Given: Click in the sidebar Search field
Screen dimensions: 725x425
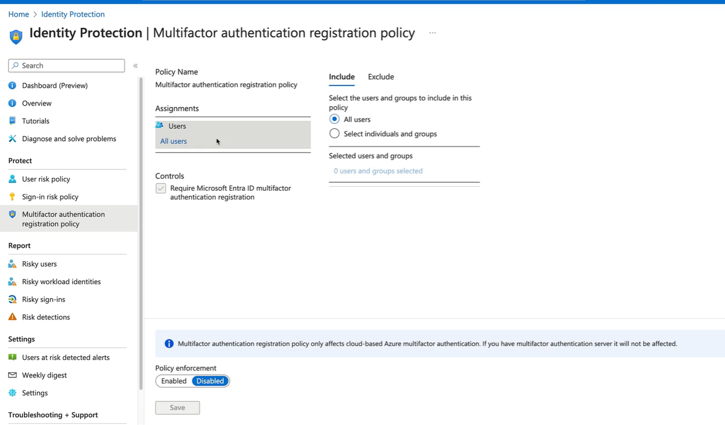Looking at the screenshot, I should 67,65.
